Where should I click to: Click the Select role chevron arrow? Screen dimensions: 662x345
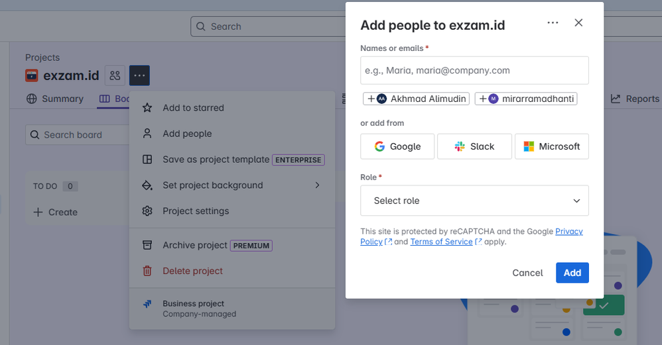(576, 201)
